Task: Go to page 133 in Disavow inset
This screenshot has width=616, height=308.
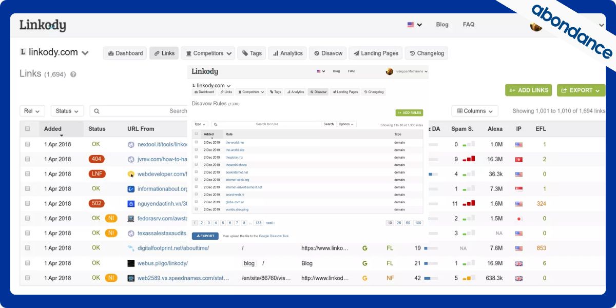Action: [x=258, y=223]
